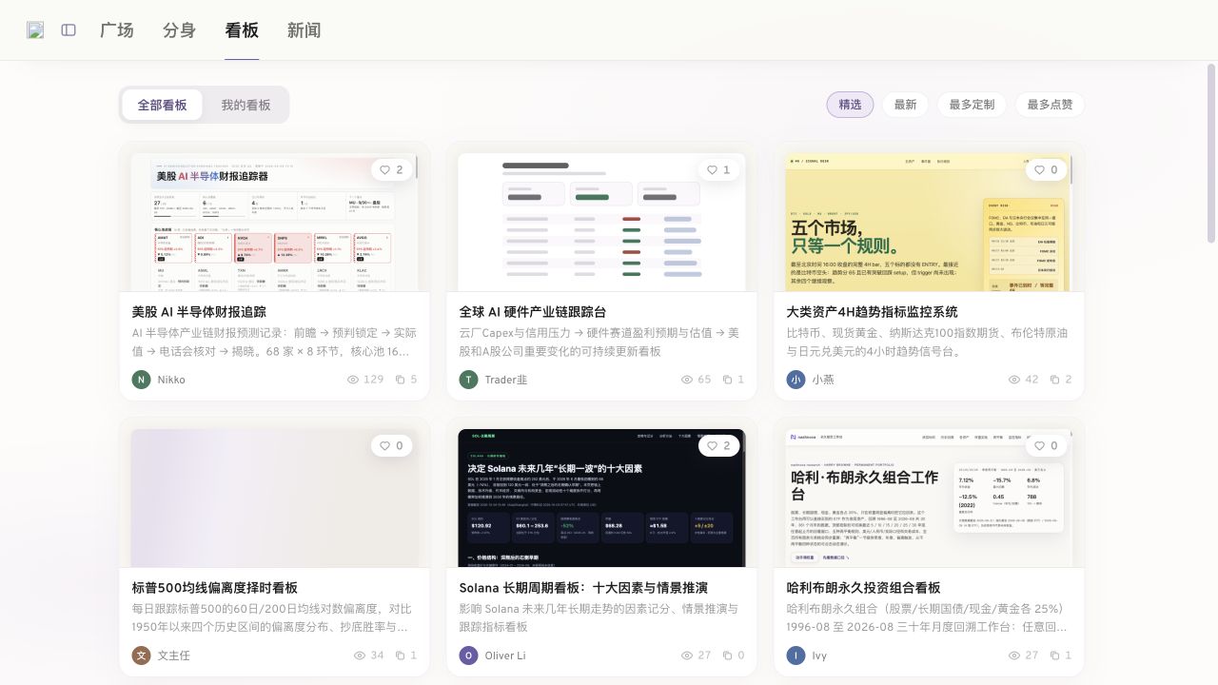
Task: Click author avatar of Oliver Li
Action: coord(468,655)
